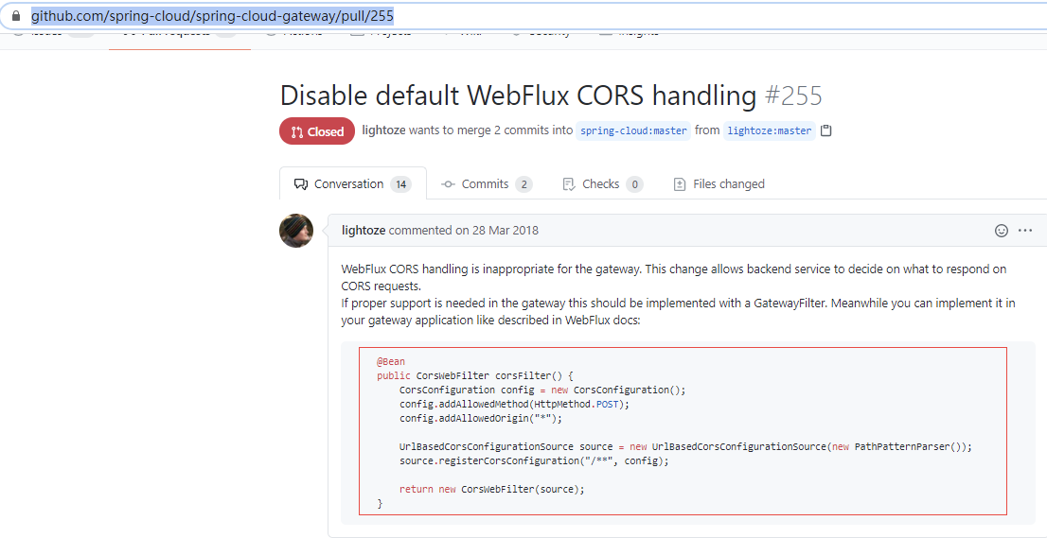
Task: Add a reaction with the smiley icon
Action: [x=1001, y=231]
